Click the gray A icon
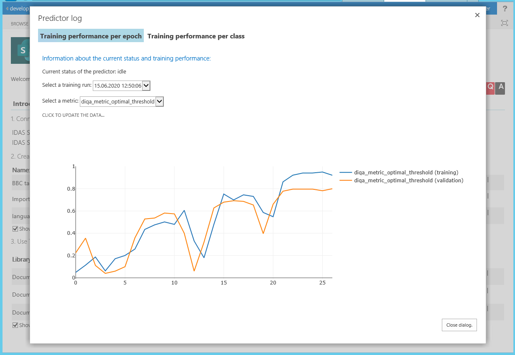 click(x=500, y=87)
